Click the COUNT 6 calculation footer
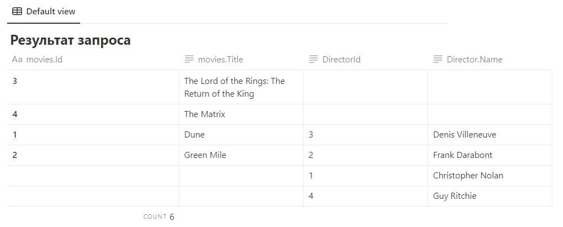 tap(159, 217)
